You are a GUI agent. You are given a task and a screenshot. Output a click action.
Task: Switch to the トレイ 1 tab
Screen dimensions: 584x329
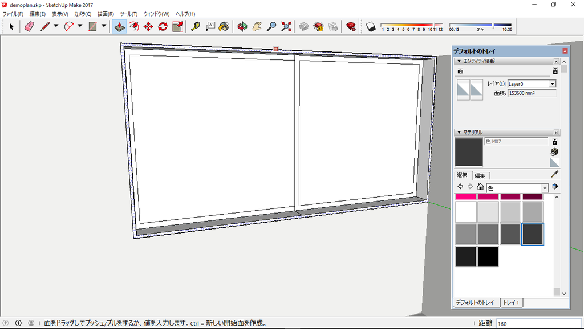coord(511,303)
